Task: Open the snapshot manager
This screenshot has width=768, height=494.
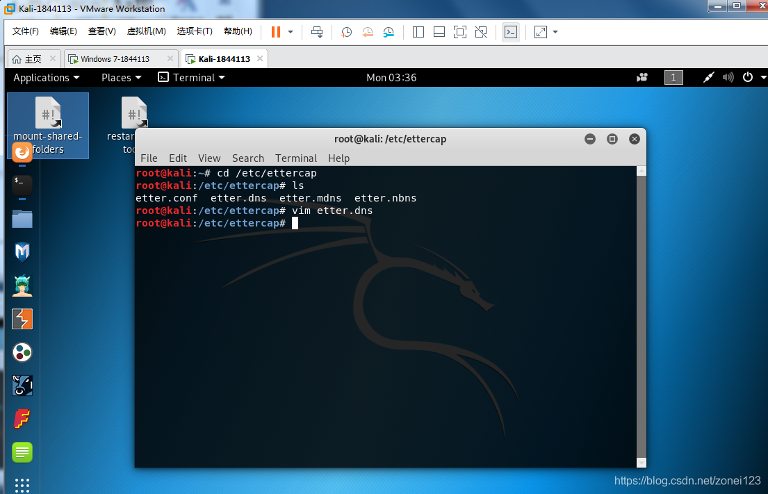Action: (389, 32)
